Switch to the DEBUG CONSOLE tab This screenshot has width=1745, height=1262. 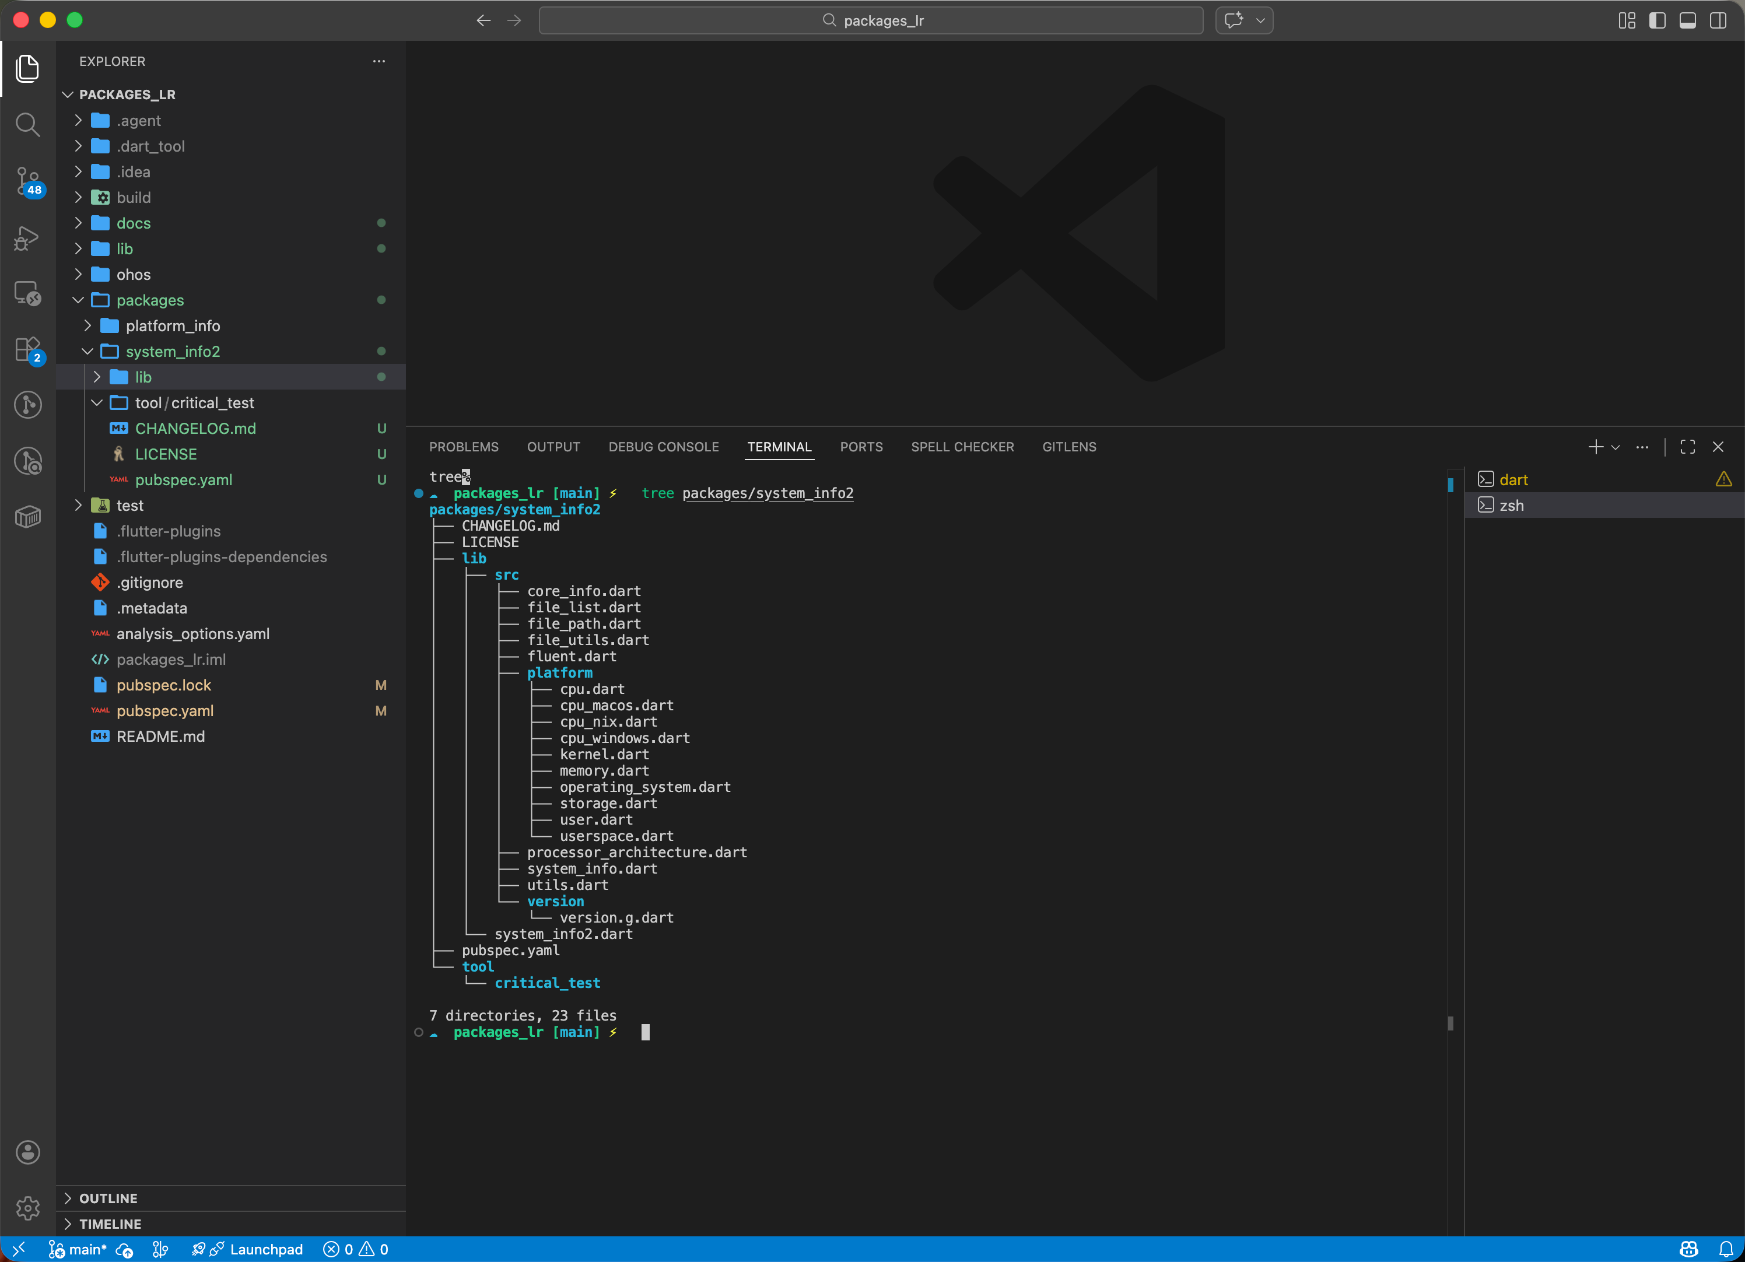click(x=663, y=447)
